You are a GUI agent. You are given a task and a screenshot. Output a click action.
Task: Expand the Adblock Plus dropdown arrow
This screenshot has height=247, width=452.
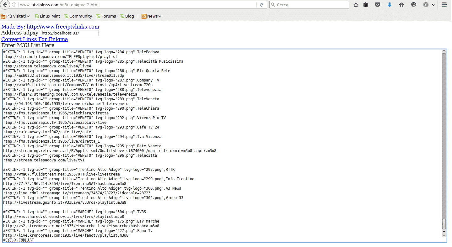pyautogui.click(x=433, y=5)
